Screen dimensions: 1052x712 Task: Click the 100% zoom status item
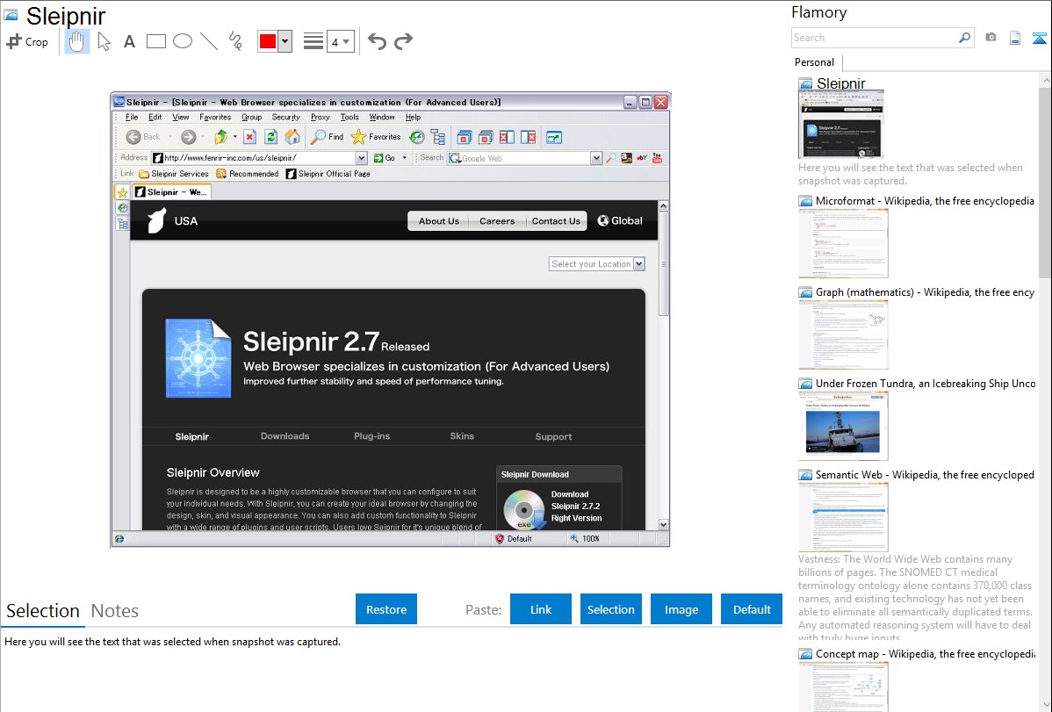[x=585, y=539]
